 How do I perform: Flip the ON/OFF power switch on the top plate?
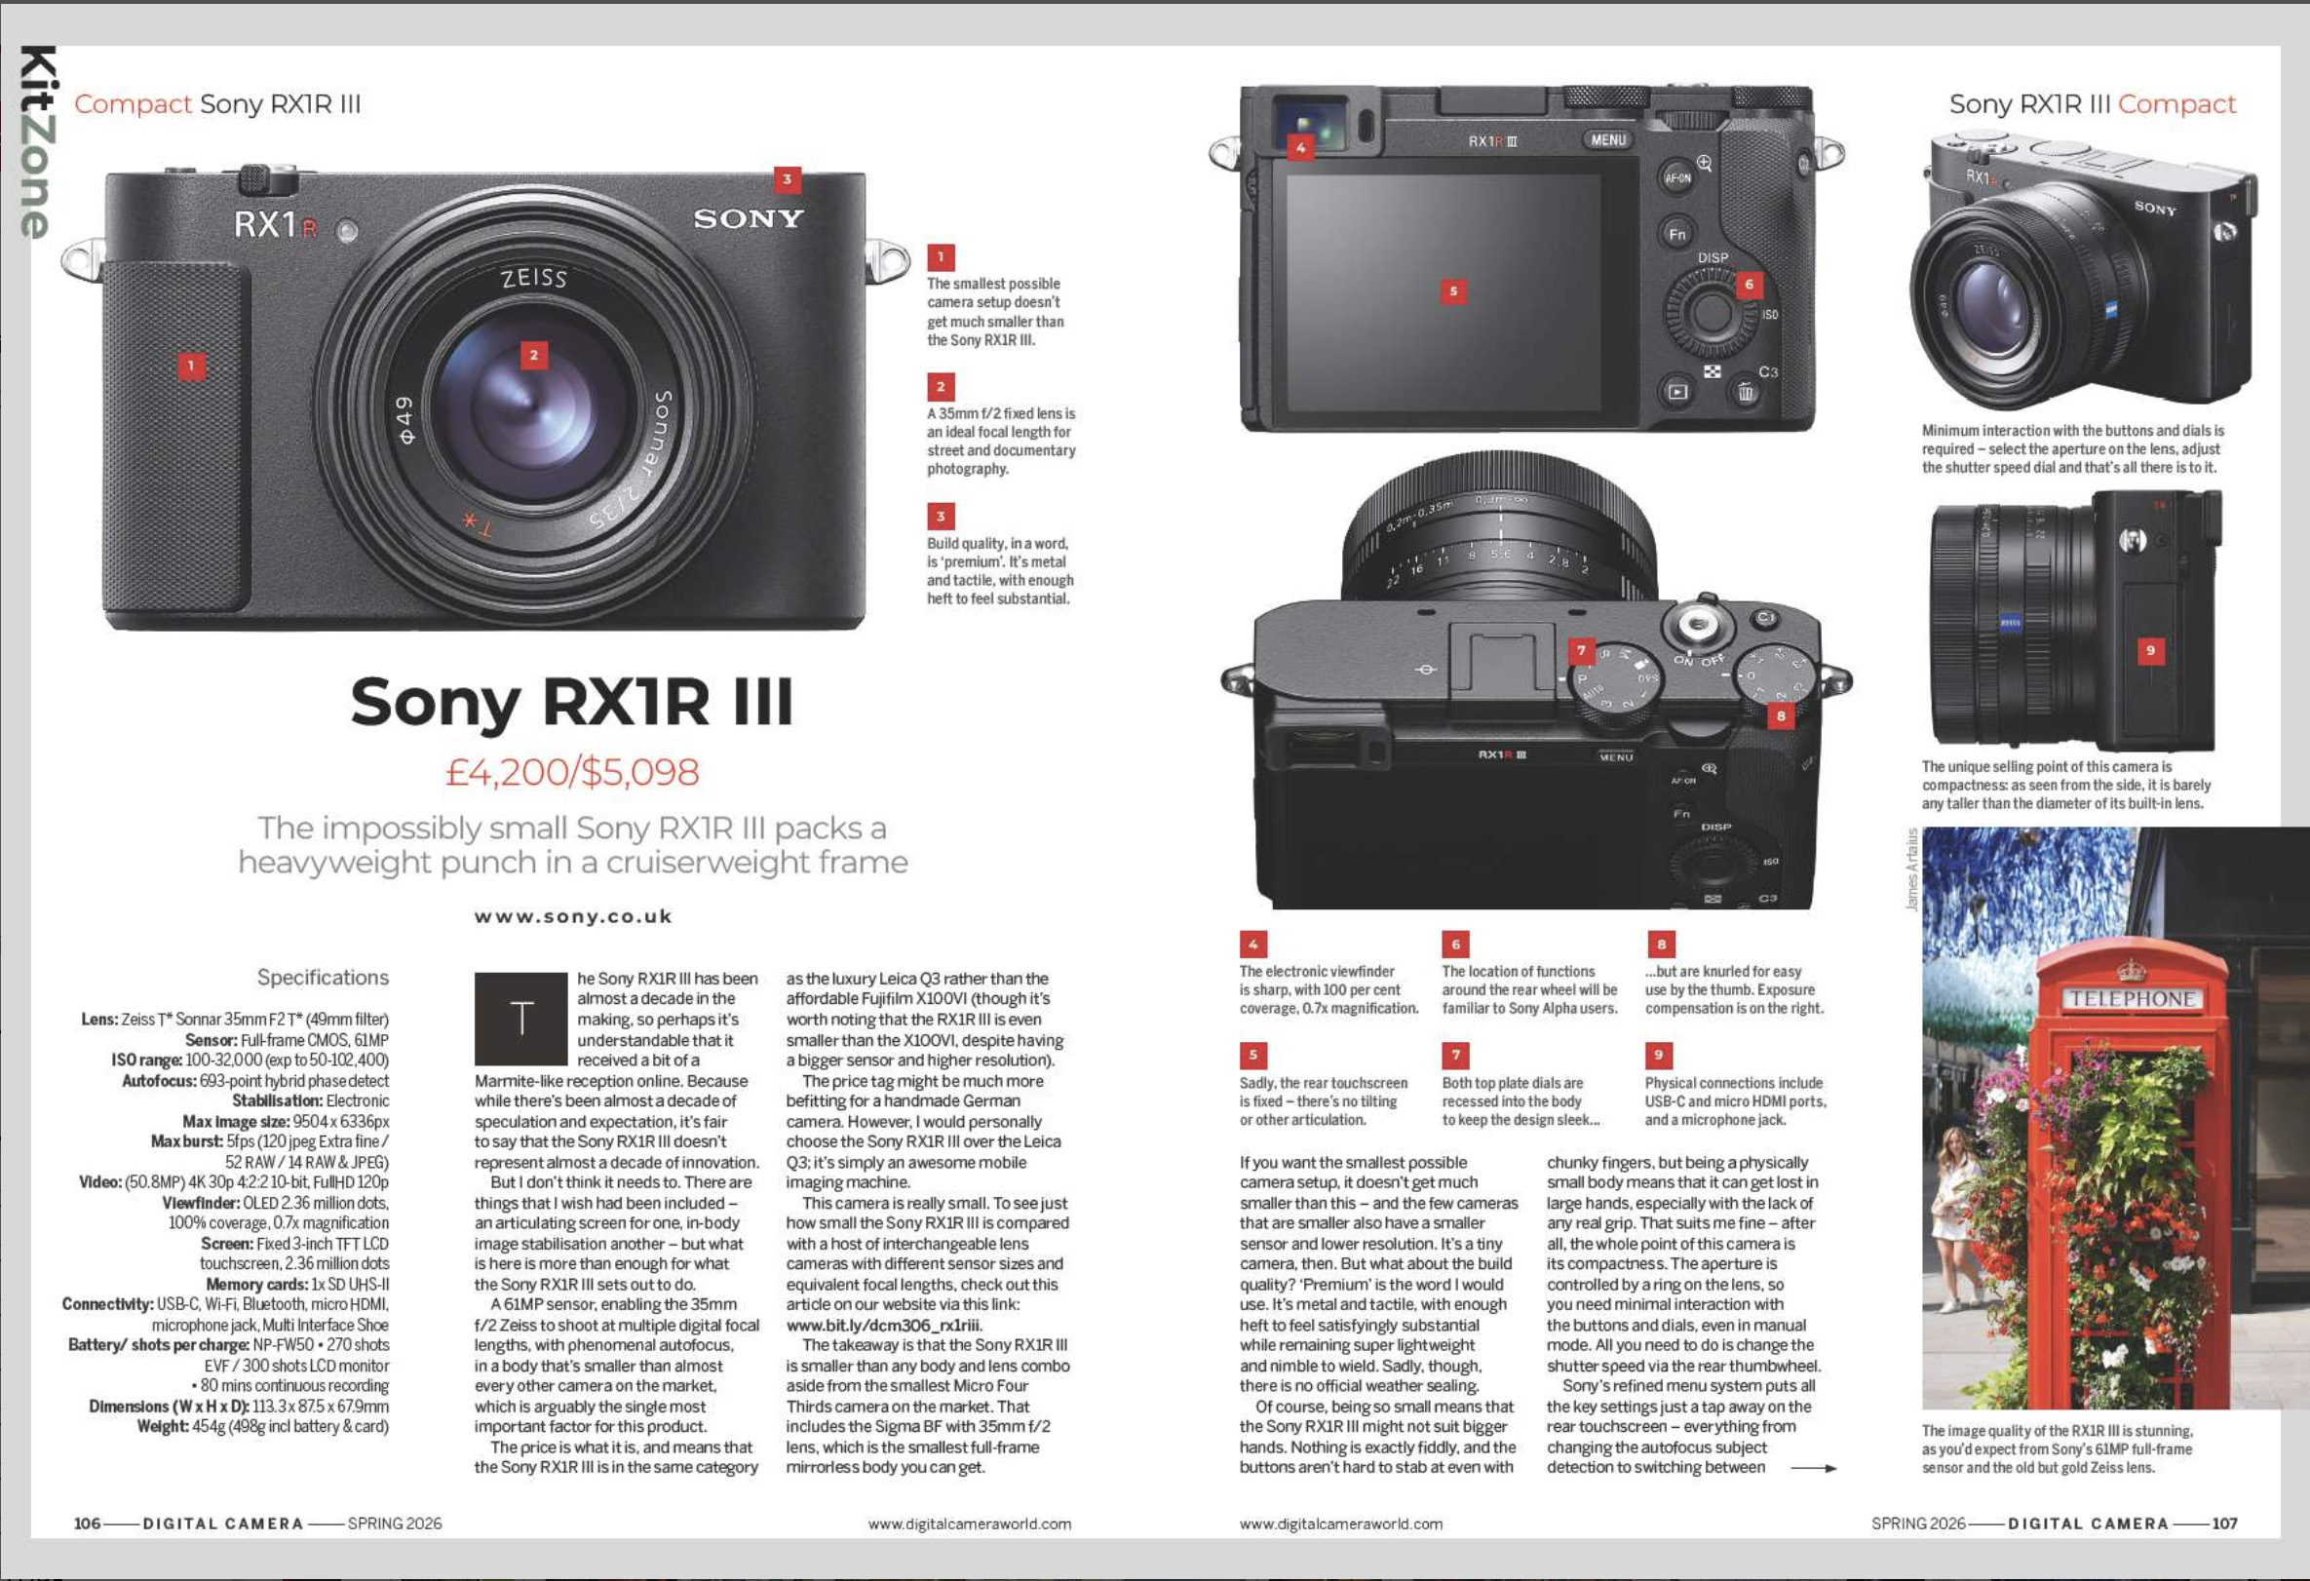point(1700,658)
